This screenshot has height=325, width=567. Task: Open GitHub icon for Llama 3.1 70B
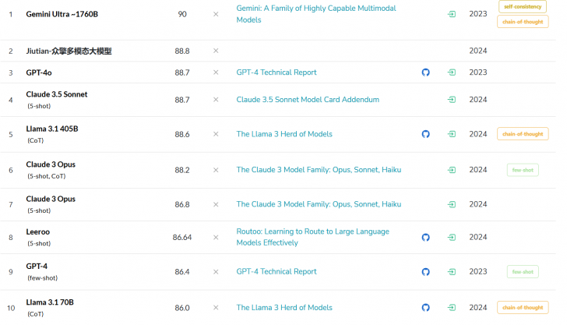425,308
